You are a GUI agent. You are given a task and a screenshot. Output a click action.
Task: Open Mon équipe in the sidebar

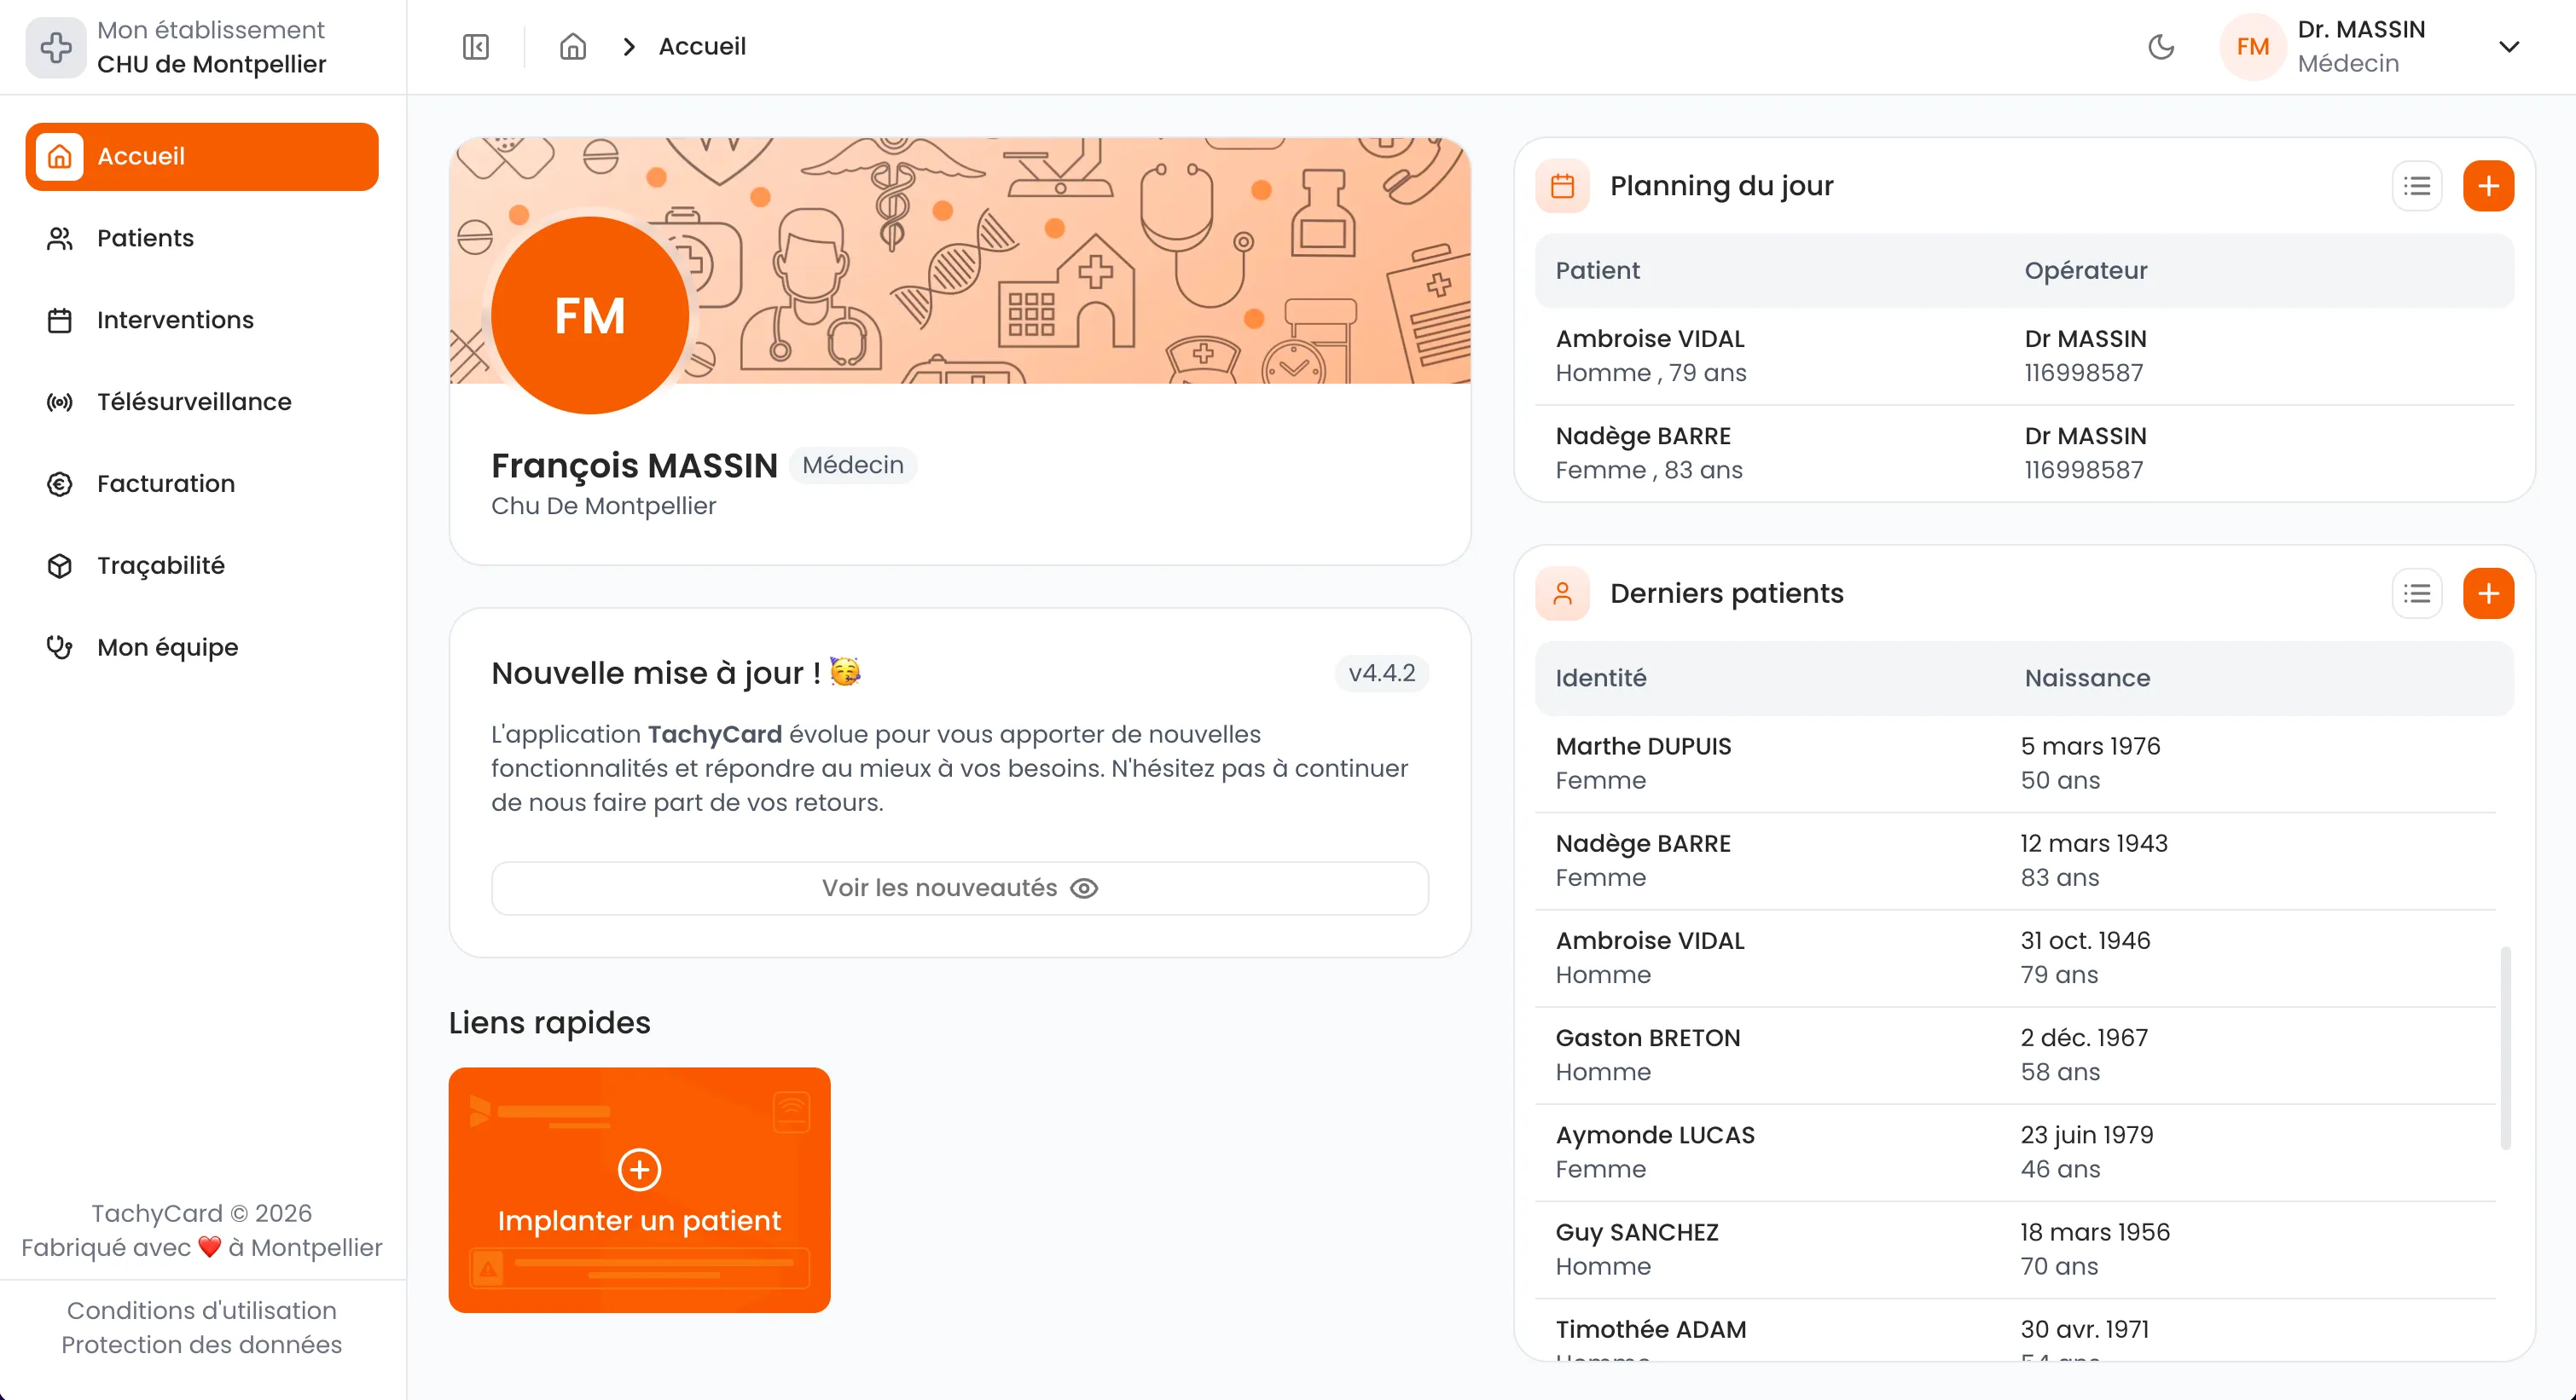click(202, 649)
